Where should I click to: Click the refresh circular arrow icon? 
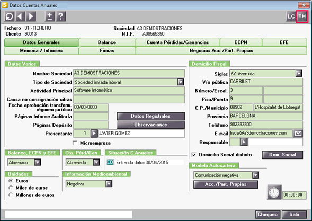[10, 16]
